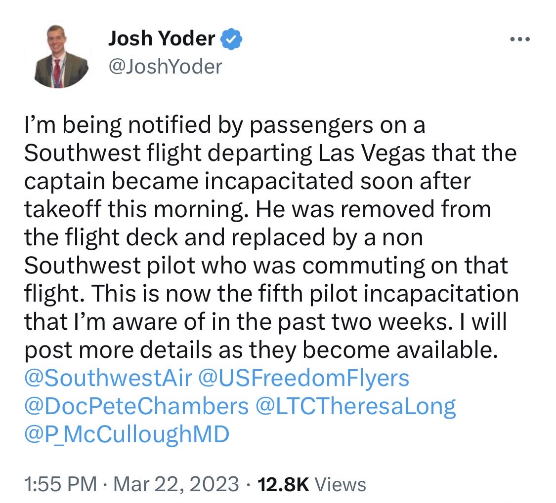The height and width of the screenshot is (503, 556).
Task: Open Josh Yoder's profile picture
Action: (60, 56)
